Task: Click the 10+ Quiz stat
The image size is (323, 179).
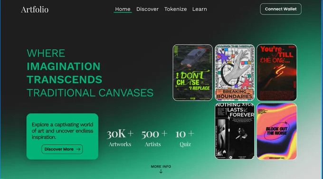Action: (x=185, y=138)
